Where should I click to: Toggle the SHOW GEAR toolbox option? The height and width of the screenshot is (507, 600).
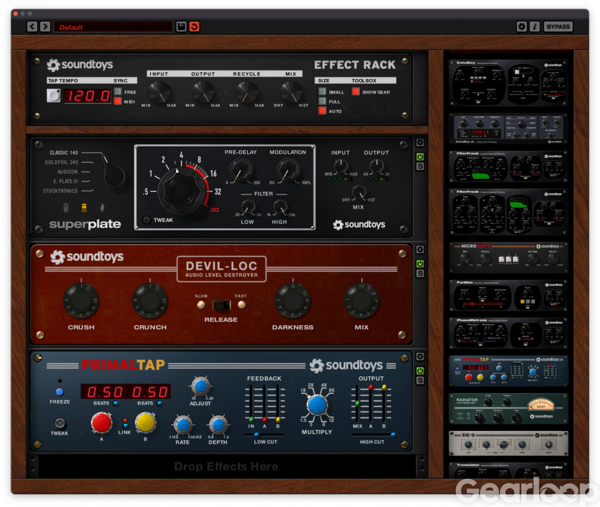[x=356, y=92]
